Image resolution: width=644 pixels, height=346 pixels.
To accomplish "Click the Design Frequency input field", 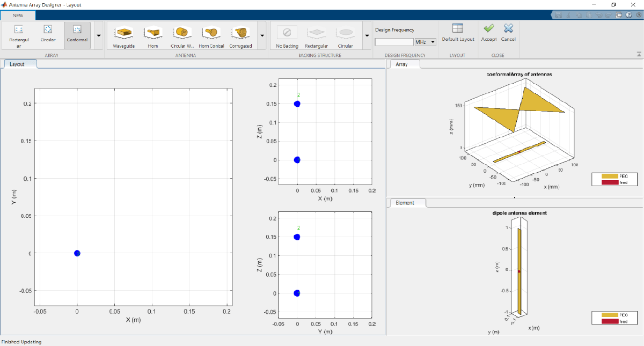I will [x=394, y=42].
